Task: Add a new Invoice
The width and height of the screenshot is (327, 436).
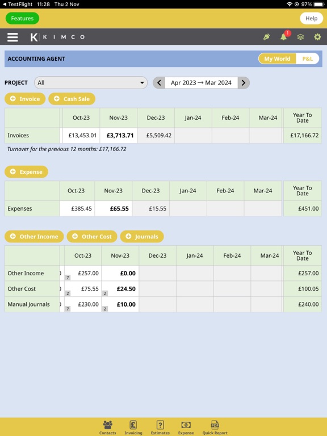Action: (25, 99)
